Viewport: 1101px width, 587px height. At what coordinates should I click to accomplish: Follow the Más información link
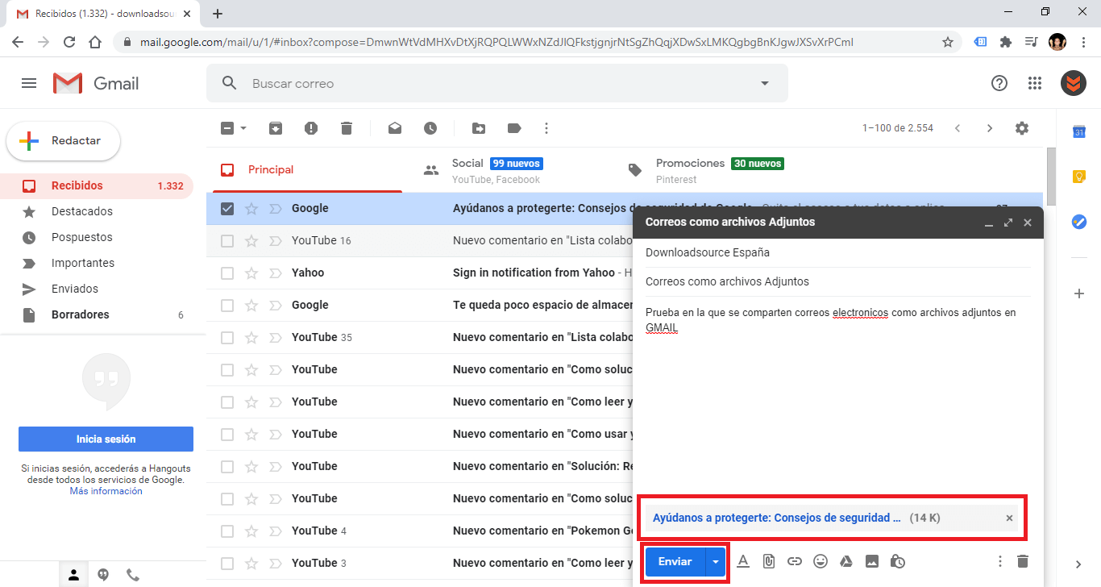pyautogui.click(x=106, y=491)
